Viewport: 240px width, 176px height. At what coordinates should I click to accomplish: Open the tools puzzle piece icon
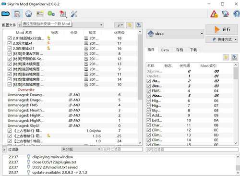tap(63, 14)
